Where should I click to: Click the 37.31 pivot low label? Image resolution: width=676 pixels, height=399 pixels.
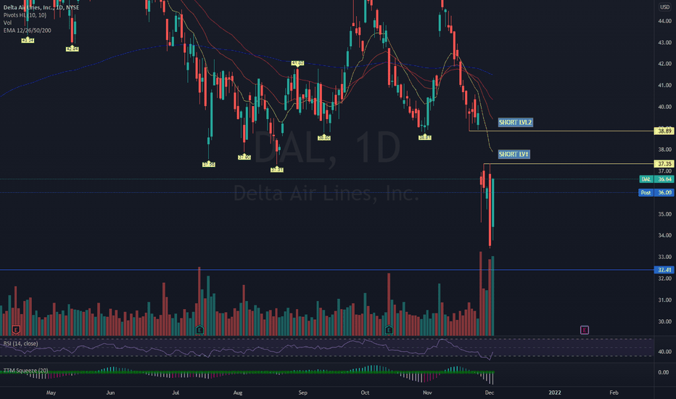[277, 170]
